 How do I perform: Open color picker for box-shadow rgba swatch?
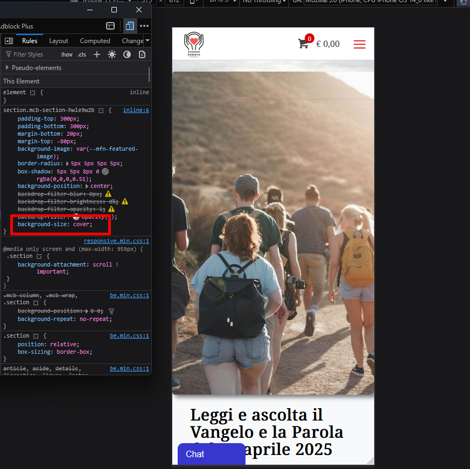coord(106,172)
